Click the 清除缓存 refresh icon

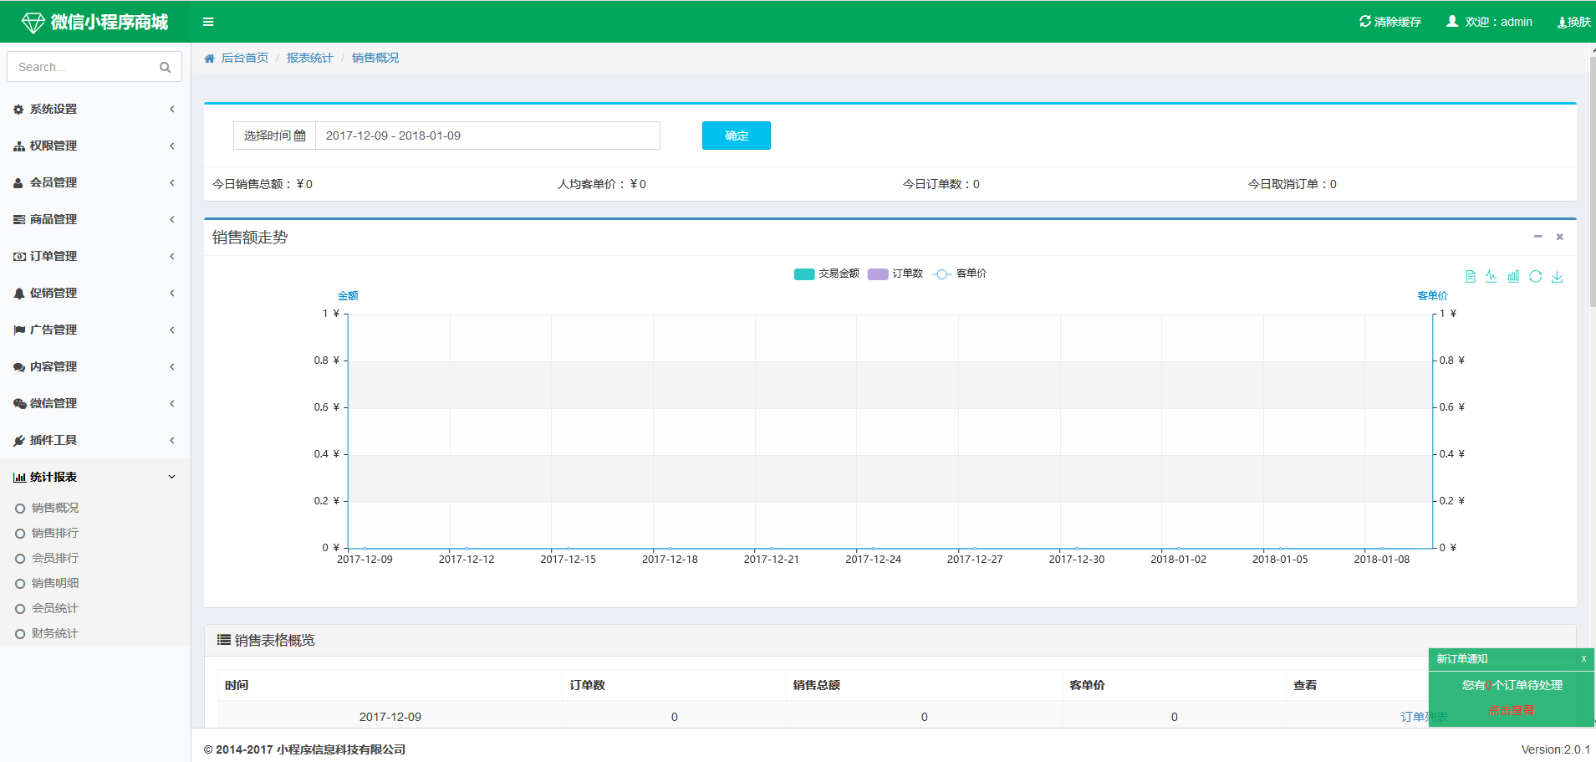[x=1365, y=21]
